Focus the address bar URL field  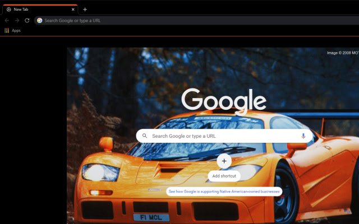[x=197, y=21]
